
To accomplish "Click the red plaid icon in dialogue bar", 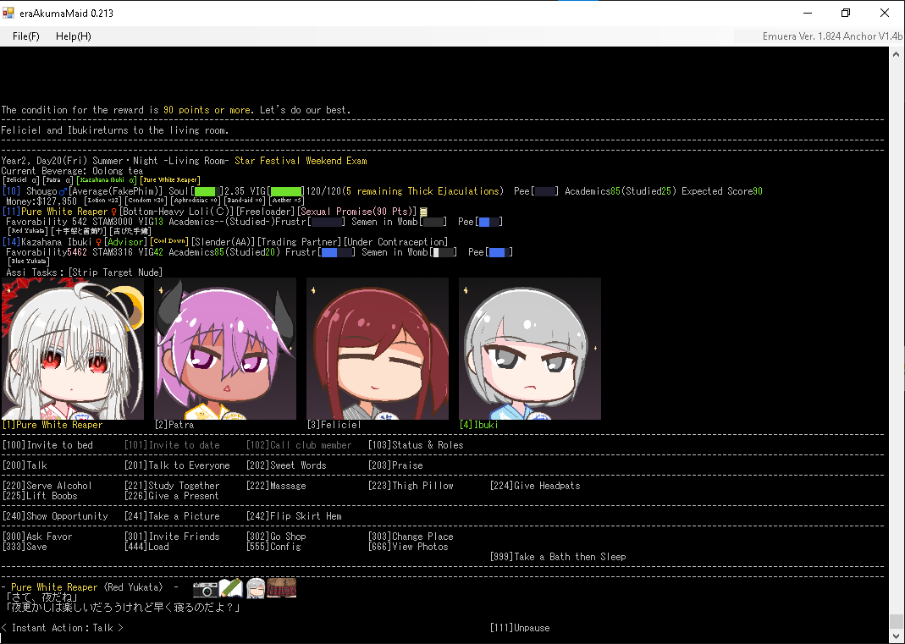I will pos(282,588).
